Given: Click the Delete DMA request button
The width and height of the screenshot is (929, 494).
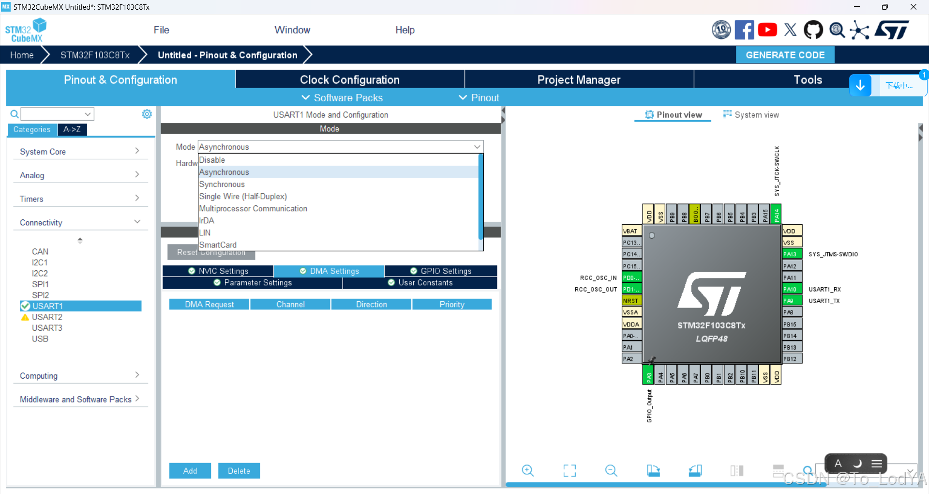Looking at the screenshot, I should point(239,471).
